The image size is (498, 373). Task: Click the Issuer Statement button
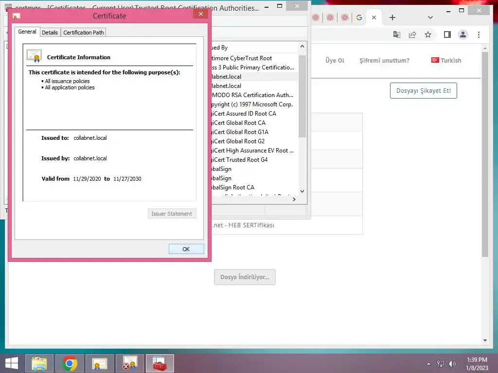click(x=172, y=214)
